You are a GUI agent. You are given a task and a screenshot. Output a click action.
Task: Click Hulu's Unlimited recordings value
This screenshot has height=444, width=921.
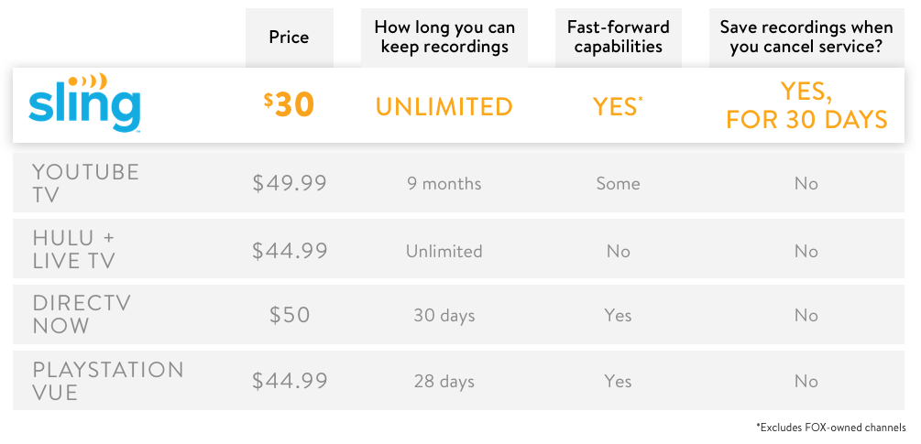pos(444,251)
